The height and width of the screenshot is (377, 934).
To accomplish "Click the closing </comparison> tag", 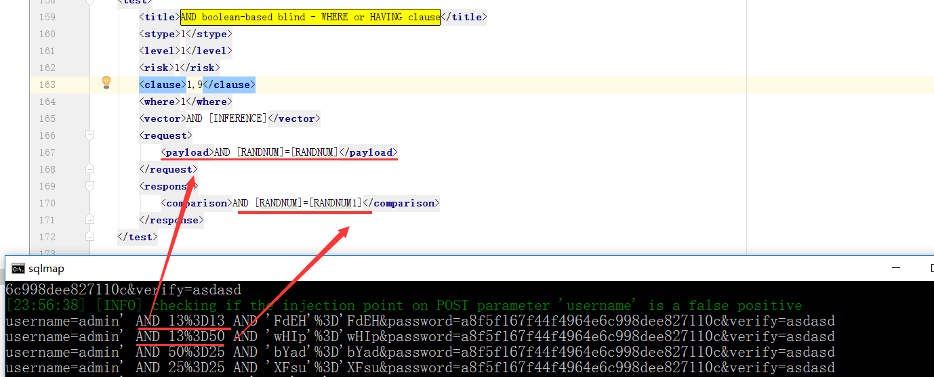I will tap(401, 203).
